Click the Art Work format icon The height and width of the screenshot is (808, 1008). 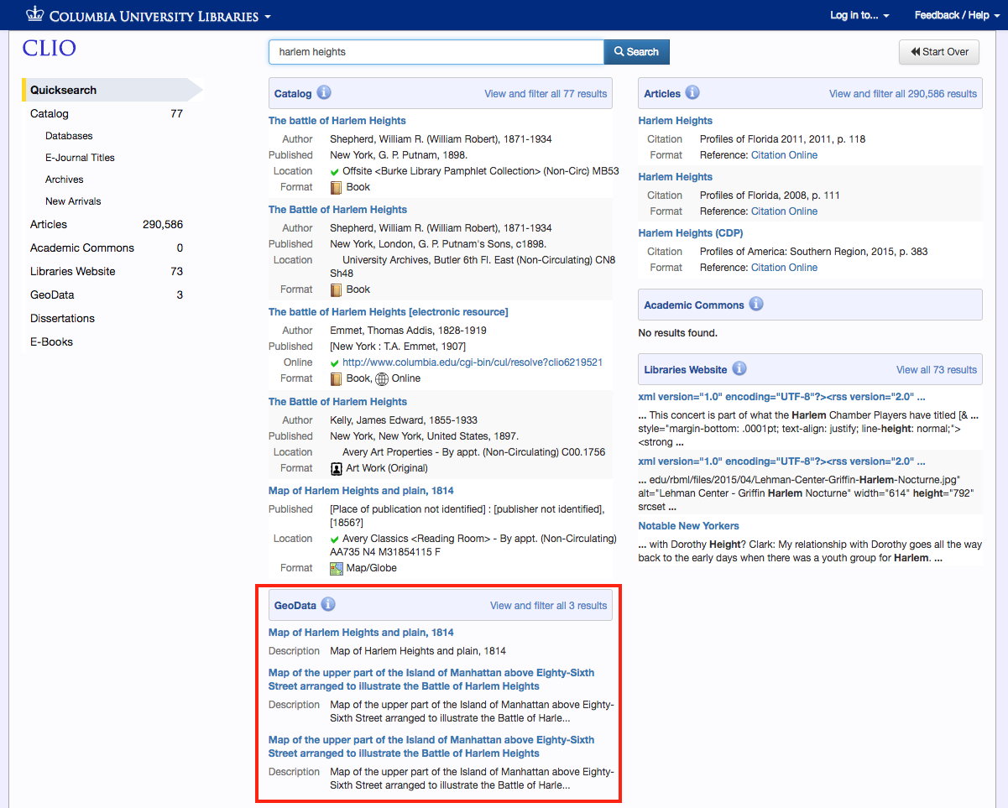(337, 468)
